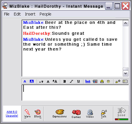Open the Expressions palette icon
This screenshot has height=124, width=132.
click(x=60, y=112)
